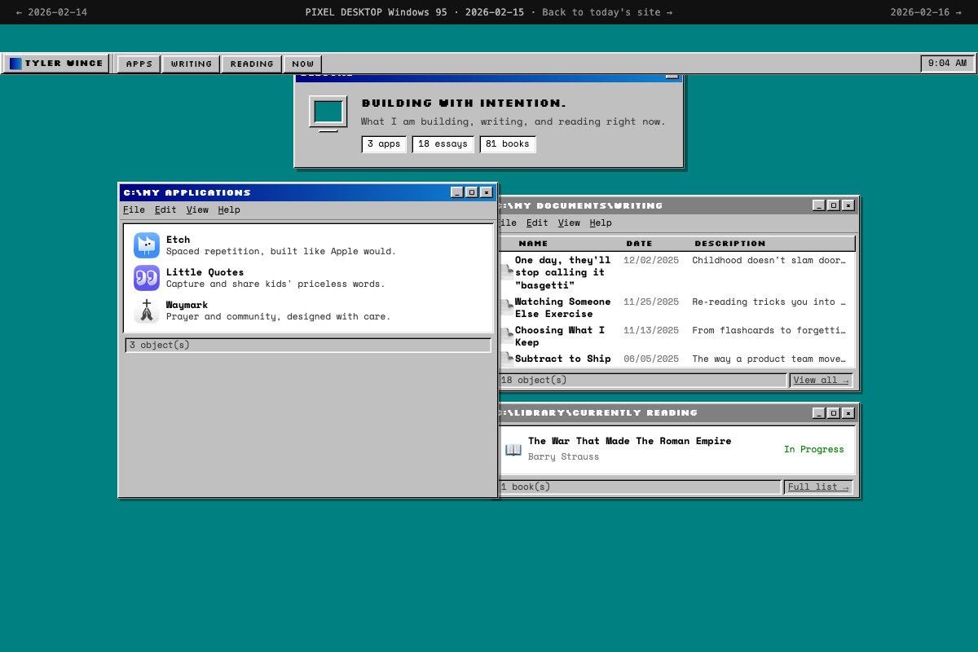Open the Little Quotes app icon
978x652 pixels.
[147, 278]
